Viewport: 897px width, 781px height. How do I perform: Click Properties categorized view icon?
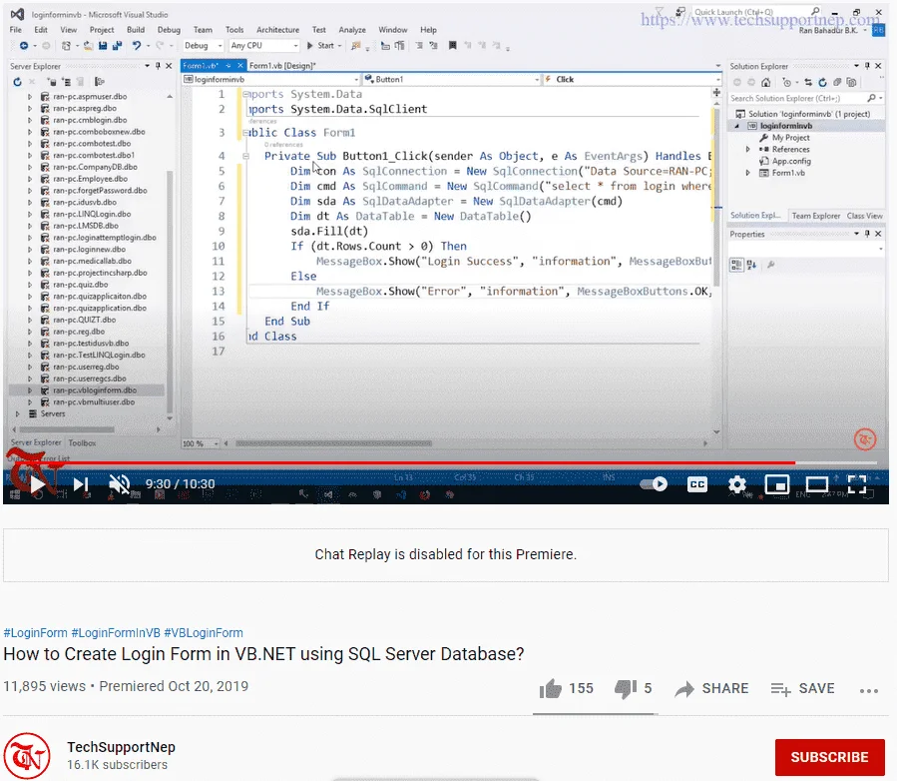click(x=736, y=265)
